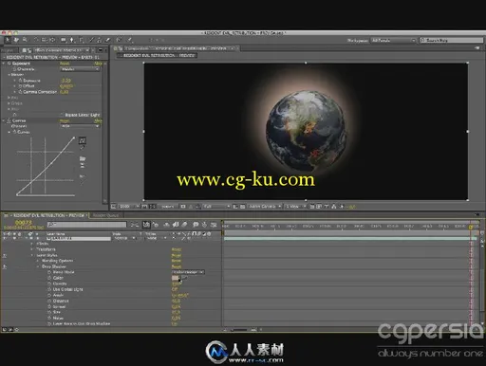Click the open folder icon beside Curves graph
Image resolution: width=486 pixels, height=366 pixels.
click(83, 158)
